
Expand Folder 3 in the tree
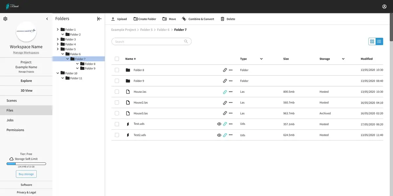pyautogui.click(x=58, y=40)
